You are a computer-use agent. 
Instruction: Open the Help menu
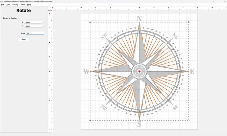29,5
